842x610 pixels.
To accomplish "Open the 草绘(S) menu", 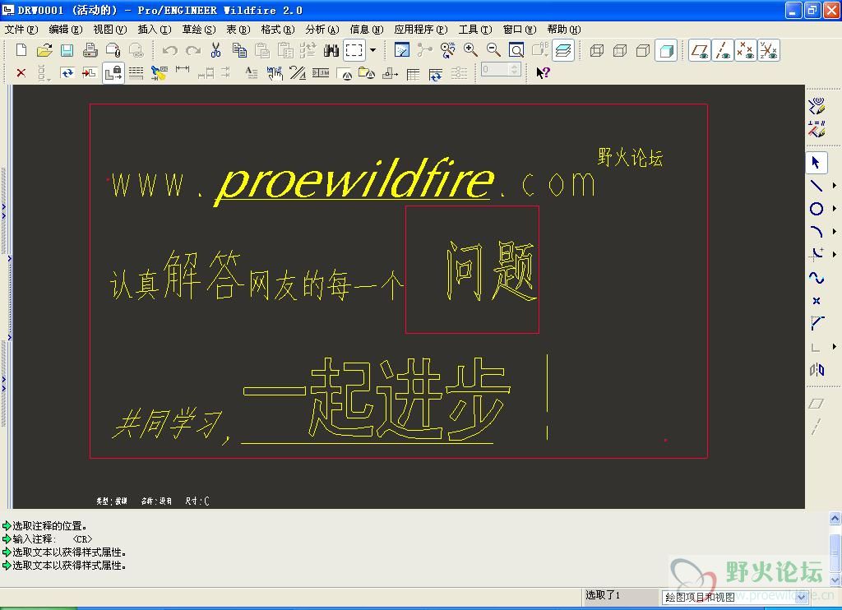I will 199,30.
